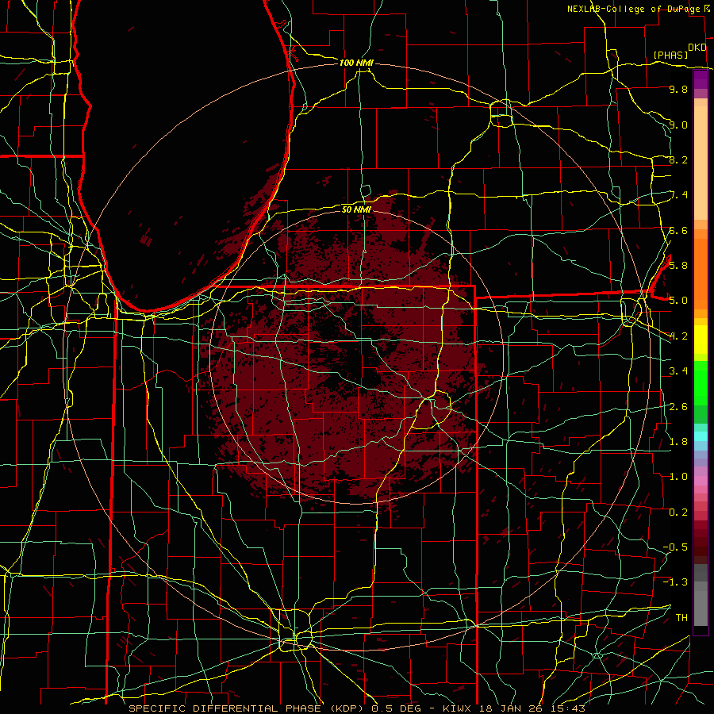Pick the gray bottom segment of the color bar
The width and height of the screenshot is (714, 714).
pyautogui.click(x=701, y=608)
